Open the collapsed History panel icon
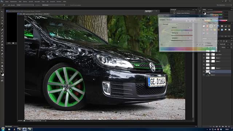This screenshot has height=131, width=233. 200,11
